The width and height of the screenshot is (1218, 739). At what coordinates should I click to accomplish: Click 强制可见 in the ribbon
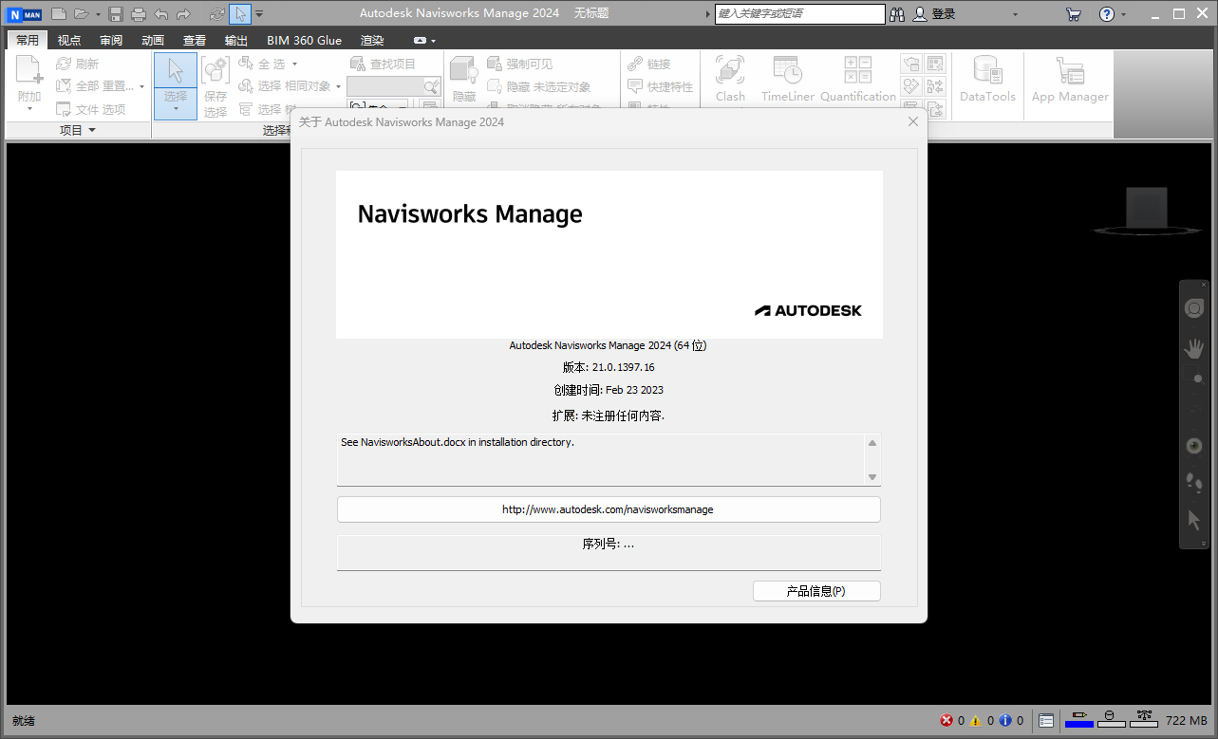pos(519,64)
